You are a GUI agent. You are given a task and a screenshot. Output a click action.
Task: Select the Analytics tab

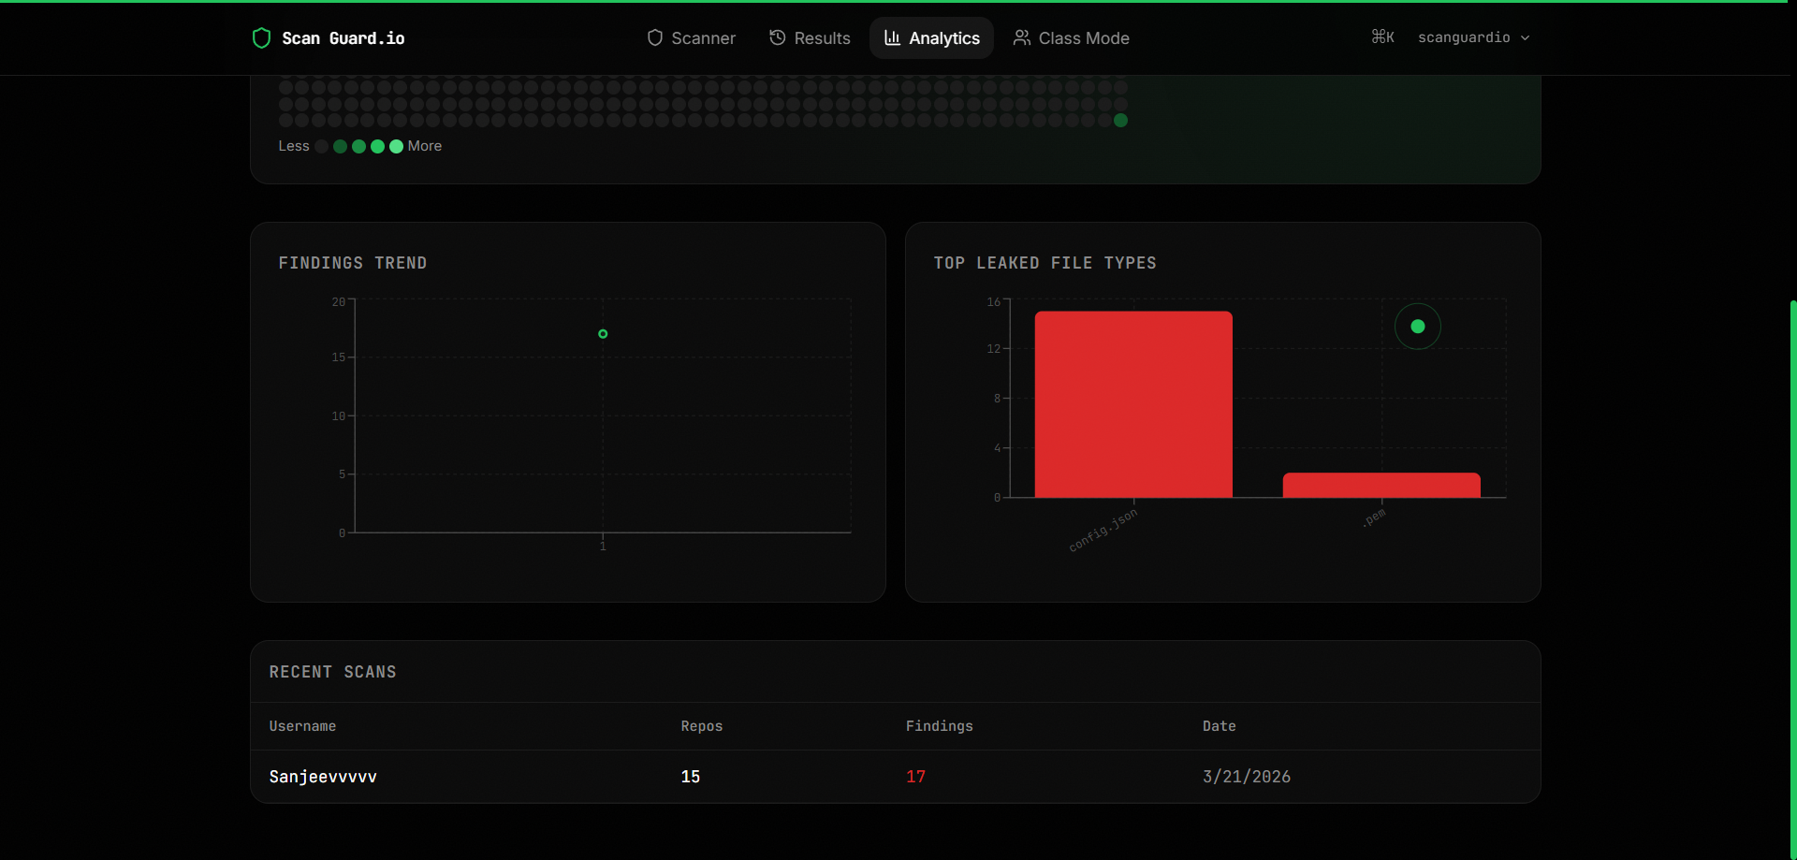[x=931, y=38]
